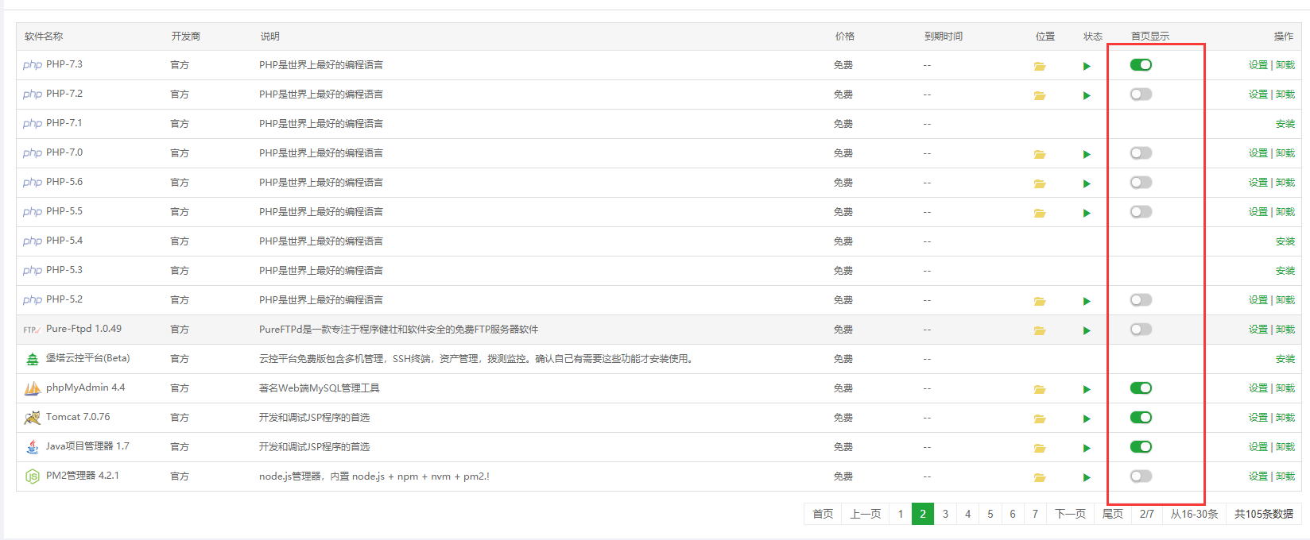
Task: Click 卸载 for PM2管理器 4.2.1
Action: 1285,476
